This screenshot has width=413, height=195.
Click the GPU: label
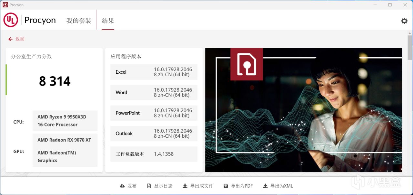point(18,152)
